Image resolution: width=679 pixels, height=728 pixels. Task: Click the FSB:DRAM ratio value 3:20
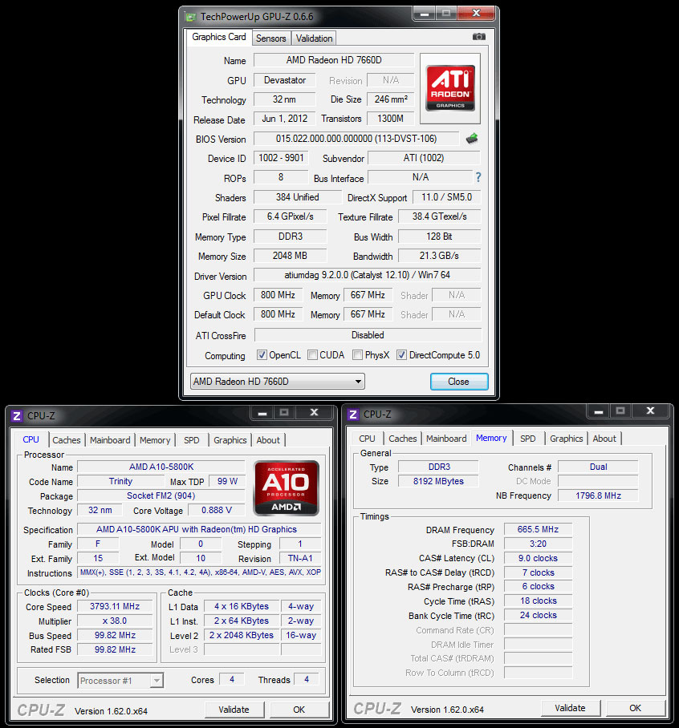coord(539,544)
